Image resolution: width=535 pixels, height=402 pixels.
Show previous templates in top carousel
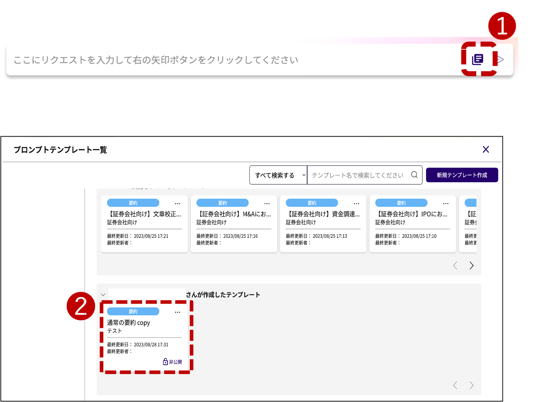[x=455, y=265]
